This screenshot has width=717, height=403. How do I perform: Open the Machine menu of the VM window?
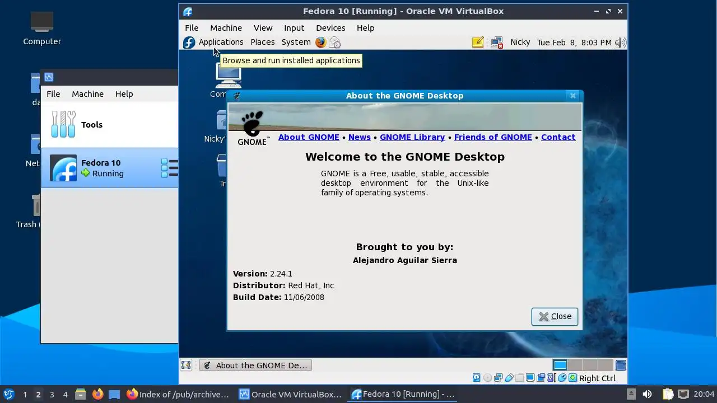point(226,27)
